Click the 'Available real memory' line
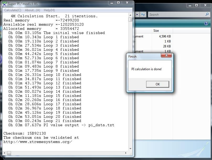The image size is (212, 160). tap(44, 24)
